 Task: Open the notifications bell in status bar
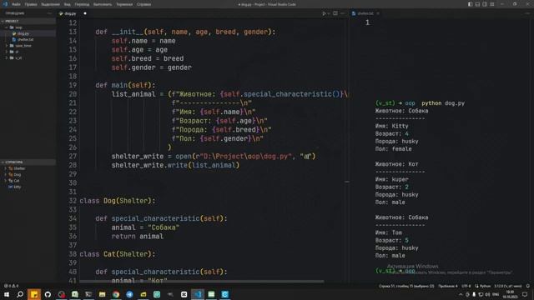click(528, 286)
